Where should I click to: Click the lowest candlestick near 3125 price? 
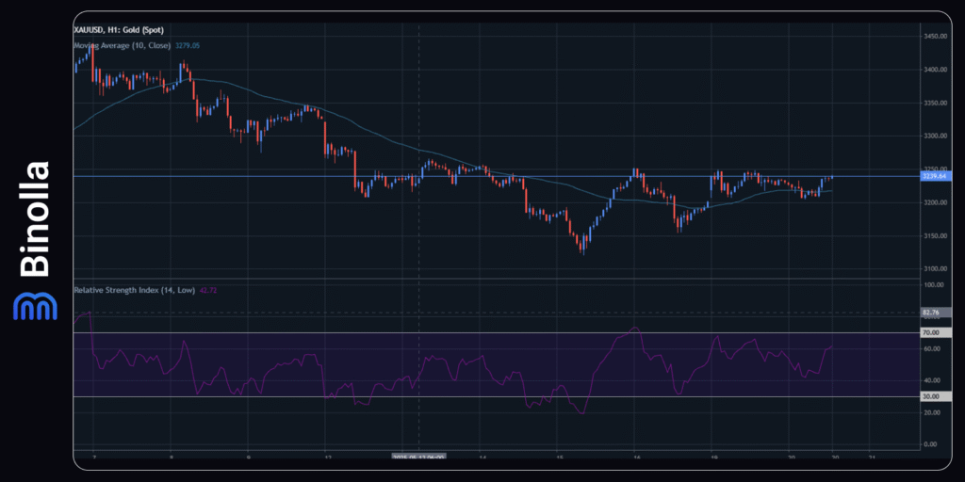[x=583, y=246]
